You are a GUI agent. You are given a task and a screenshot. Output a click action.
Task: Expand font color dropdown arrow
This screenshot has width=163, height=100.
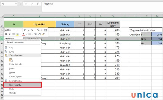click(26, 34)
